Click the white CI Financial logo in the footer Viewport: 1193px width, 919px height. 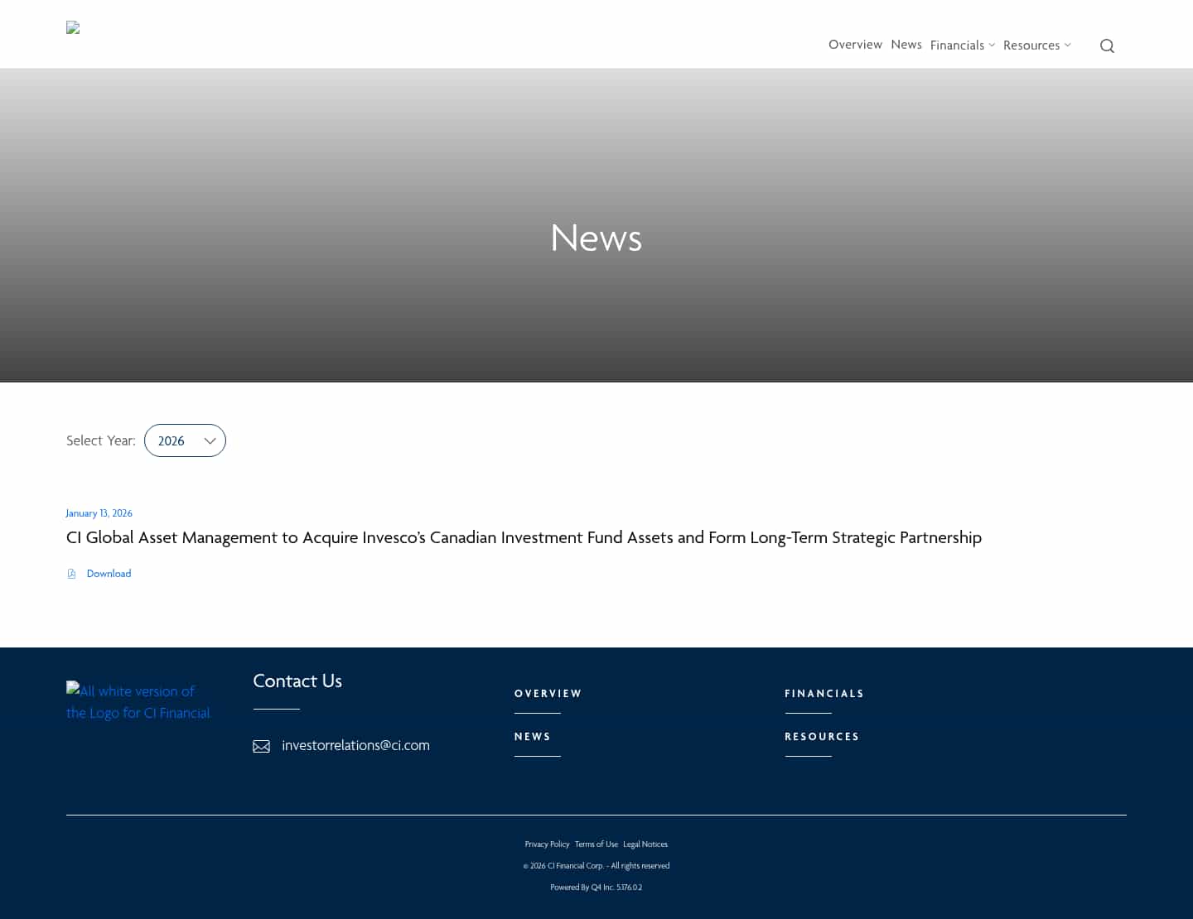138,702
